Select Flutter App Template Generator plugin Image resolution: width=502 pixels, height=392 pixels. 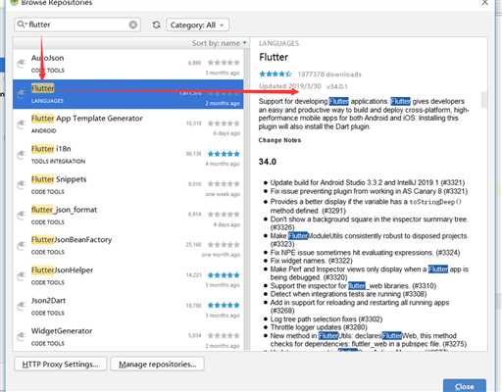coord(128,124)
